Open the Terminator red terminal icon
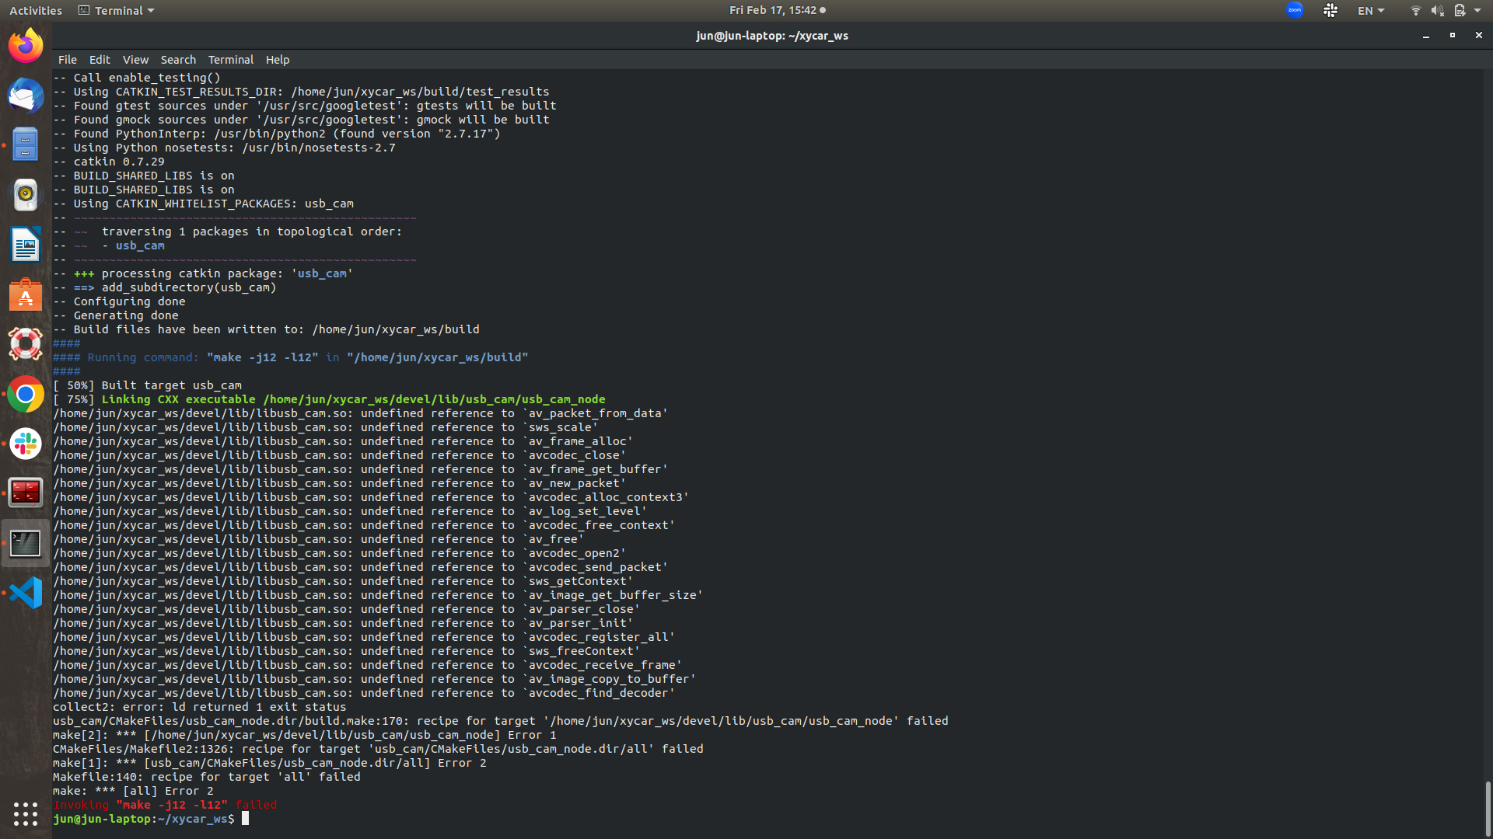 coord(26,493)
